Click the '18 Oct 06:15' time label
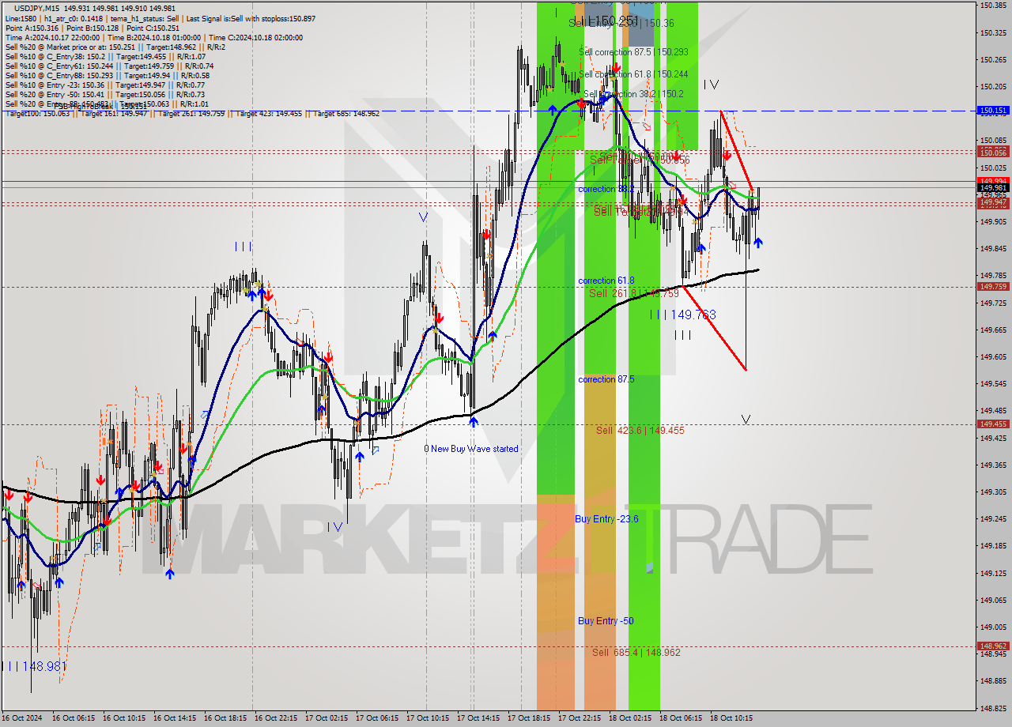Image resolution: width=1012 pixels, height=727 pixels. [x=681, y=718]
